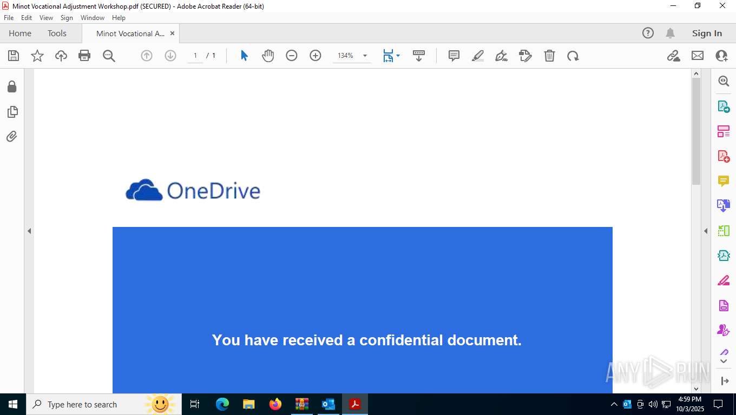Zoom out with the minus circle icon
736x415 pixels.
pos(292,56)
